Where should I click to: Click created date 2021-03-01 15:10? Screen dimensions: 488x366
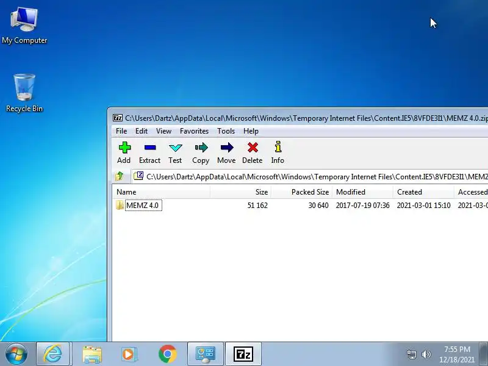pos(423,206)
